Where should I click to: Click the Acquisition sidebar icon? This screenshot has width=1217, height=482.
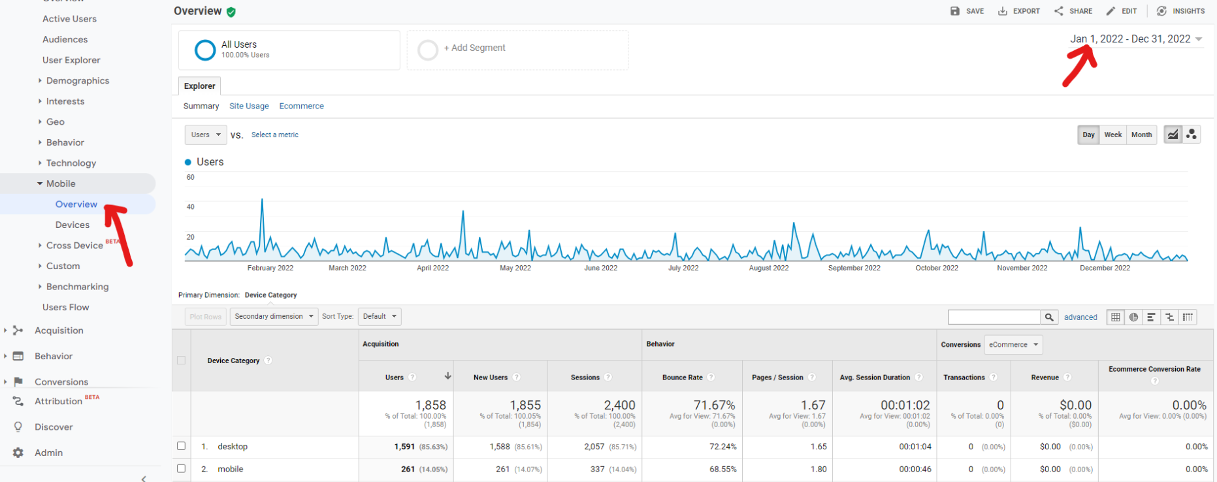[x=18, y=330]
